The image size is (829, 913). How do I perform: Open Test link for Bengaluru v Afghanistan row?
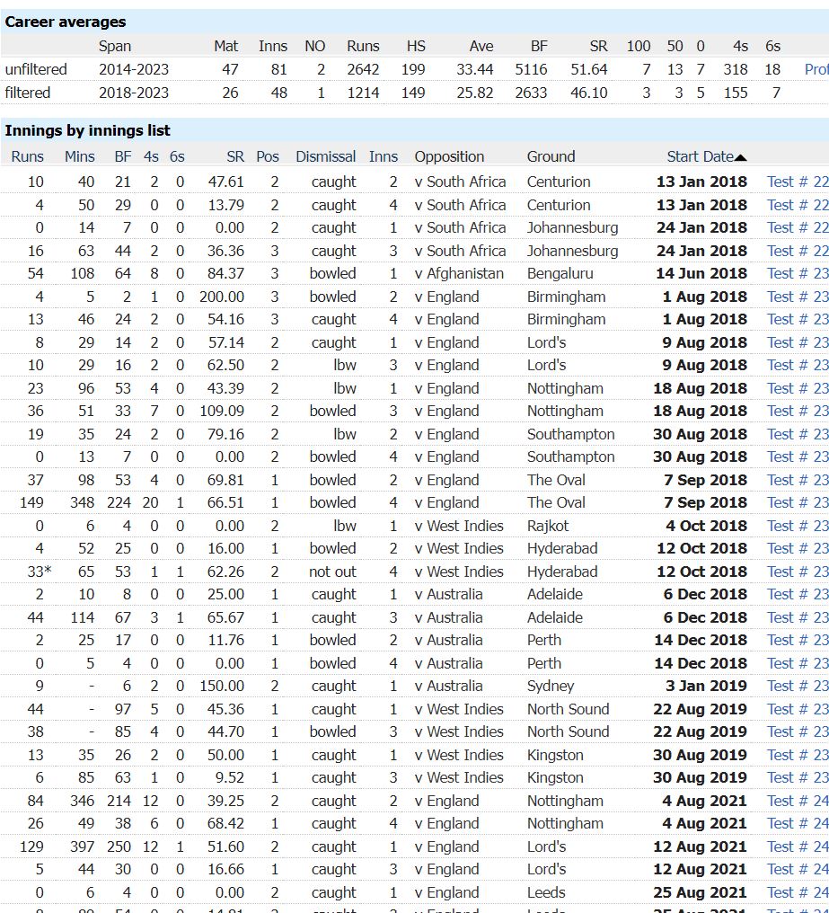(798, 274)
